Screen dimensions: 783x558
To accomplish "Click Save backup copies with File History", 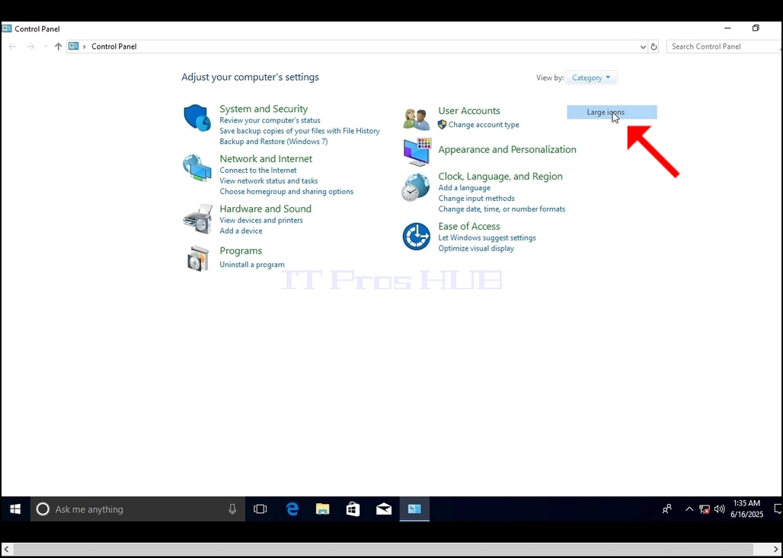I will coord(299,131).
